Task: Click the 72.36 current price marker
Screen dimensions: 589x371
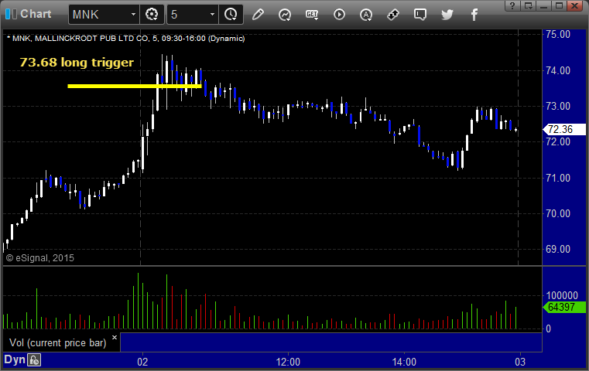Action: [564, 129]
